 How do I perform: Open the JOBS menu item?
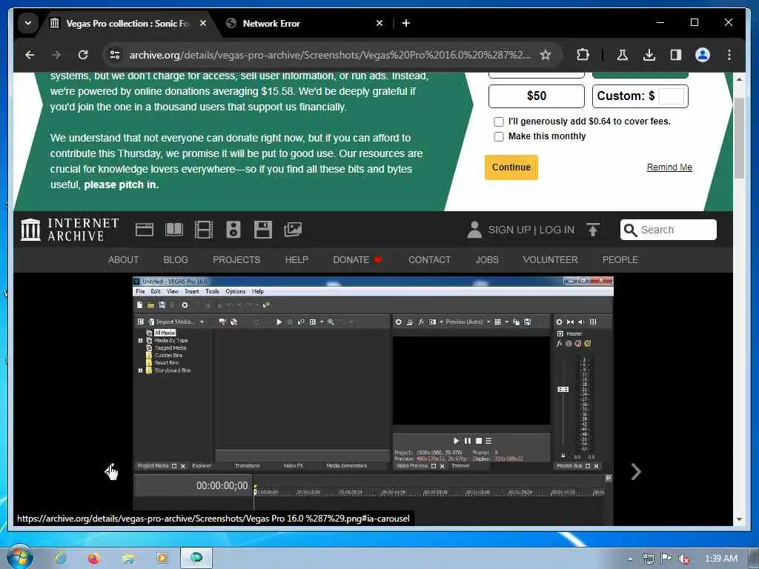click(487, 260)
